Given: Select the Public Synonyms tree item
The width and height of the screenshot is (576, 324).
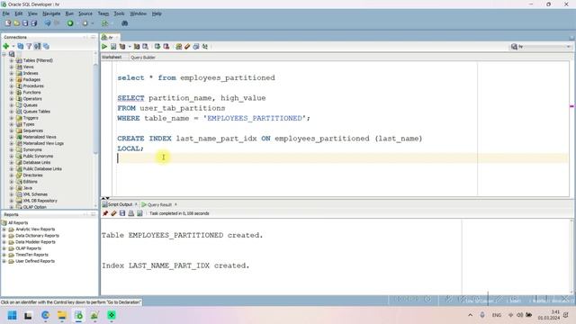Looking at the screenshot, I should pos(38,156).
